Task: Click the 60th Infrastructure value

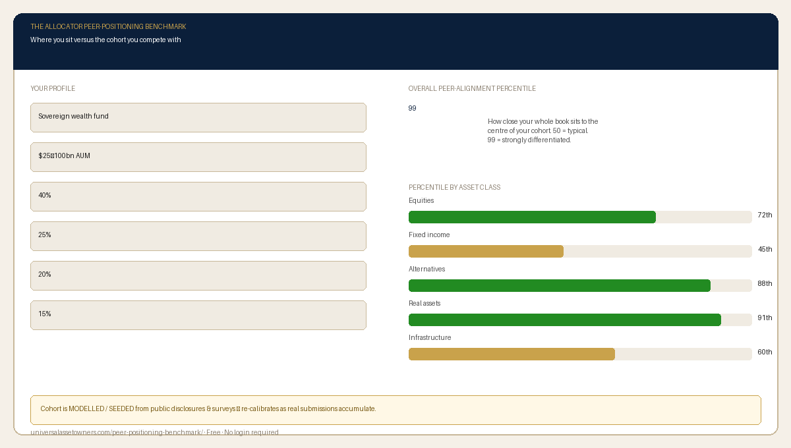Action: (x=765, y=352)
